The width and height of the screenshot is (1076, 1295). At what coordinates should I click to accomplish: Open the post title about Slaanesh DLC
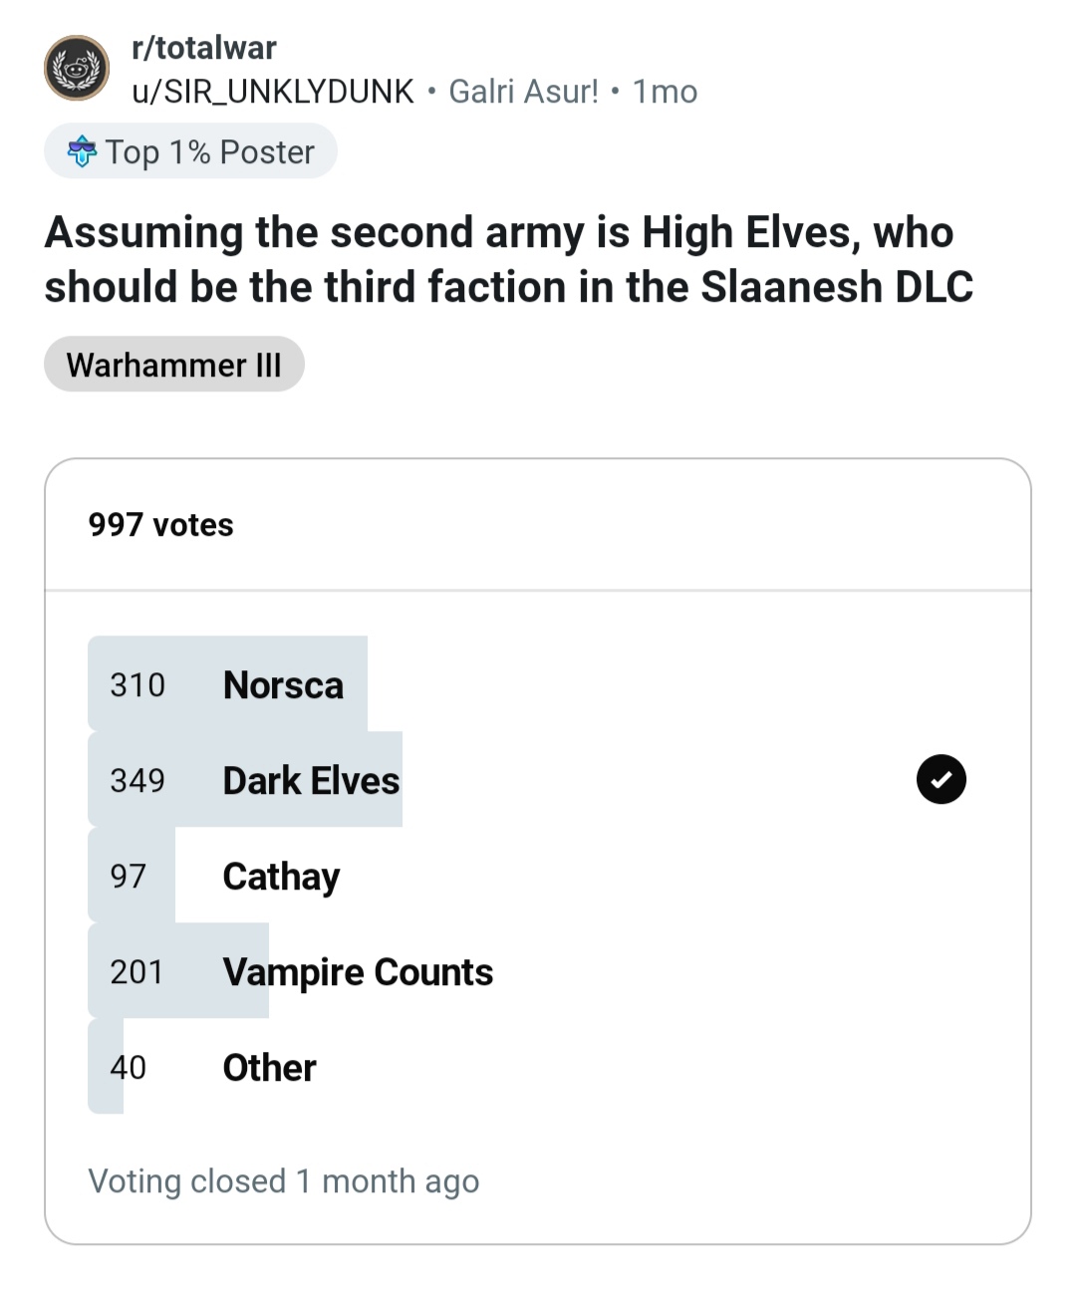(508, 260)
